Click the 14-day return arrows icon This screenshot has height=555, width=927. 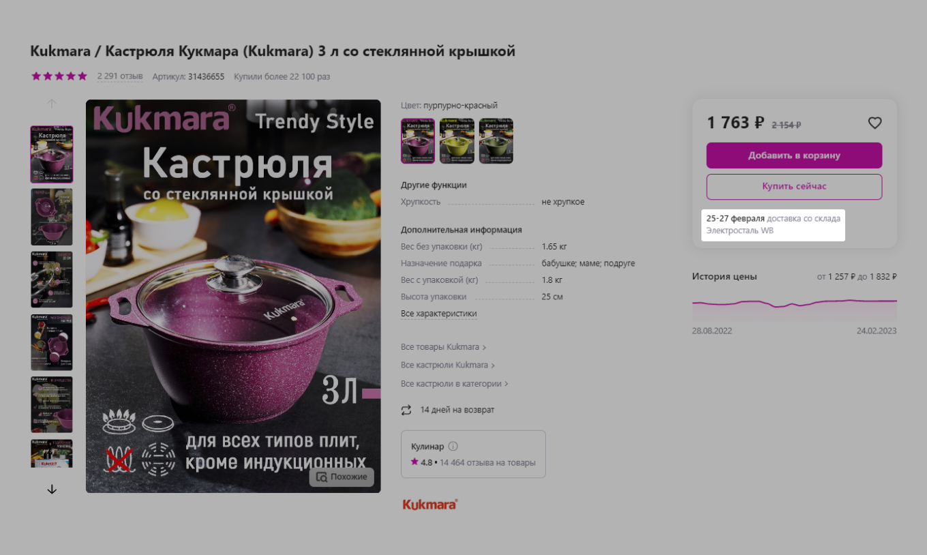406,410
